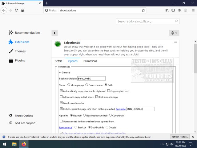Close the Add-ons Manager tab
The image size is (197, 148).
(40, 3)
